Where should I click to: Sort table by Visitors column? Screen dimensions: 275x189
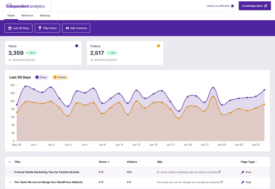pyautogui.click(x=133, y=162)
